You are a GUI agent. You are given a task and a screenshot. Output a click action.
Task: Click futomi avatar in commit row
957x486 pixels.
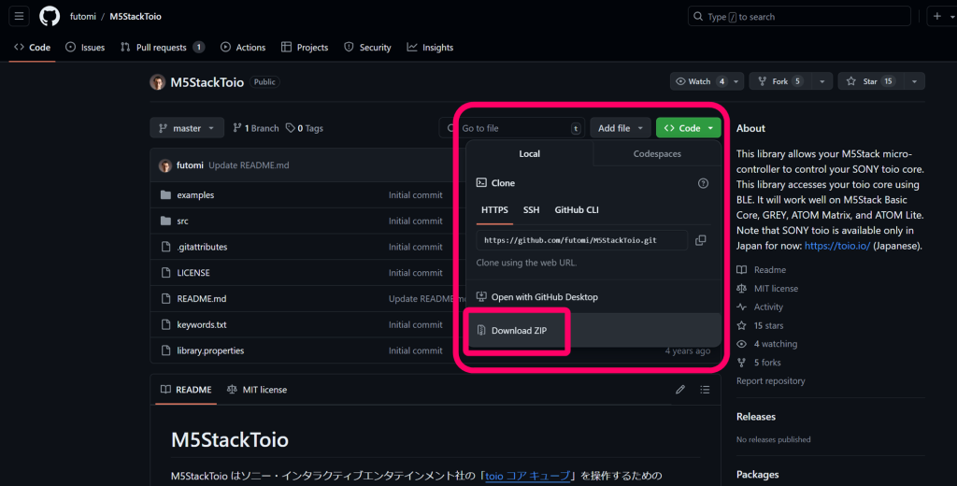click(164, 165)
